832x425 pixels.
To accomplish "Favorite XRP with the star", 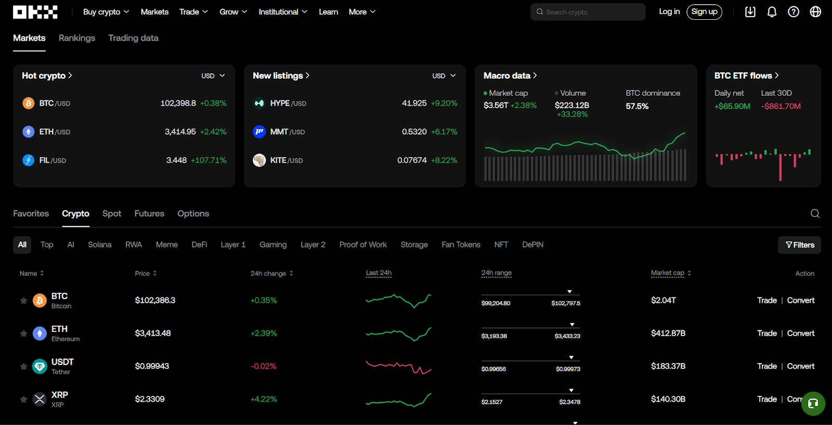I will pyautogui.click(x=23, y=399).
